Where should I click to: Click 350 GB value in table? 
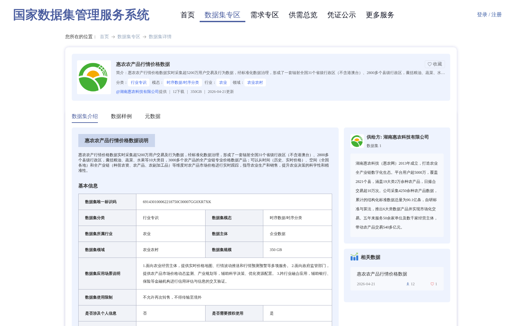click(276, 250)
